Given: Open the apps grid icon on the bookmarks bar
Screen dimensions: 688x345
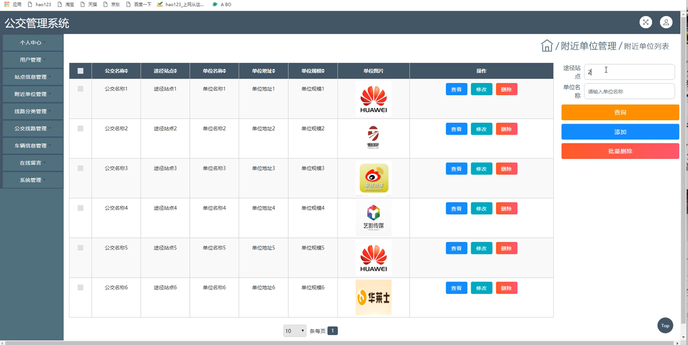Looking at the screenshot, I should [6, 4].
